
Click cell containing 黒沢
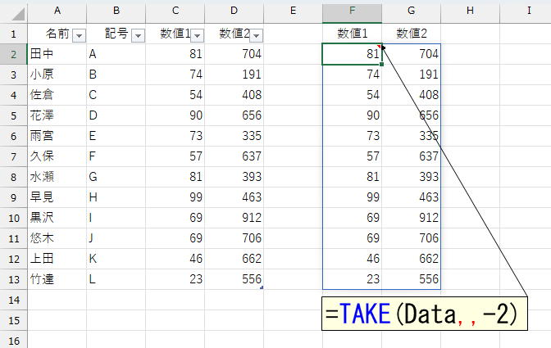click(x=57, y=218)
